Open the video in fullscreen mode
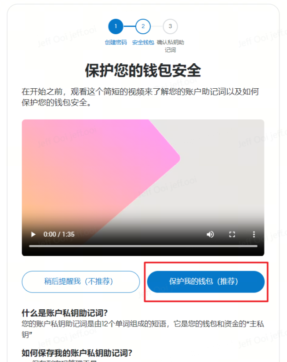This screenshot has height=362, width=287. point(232,234)
